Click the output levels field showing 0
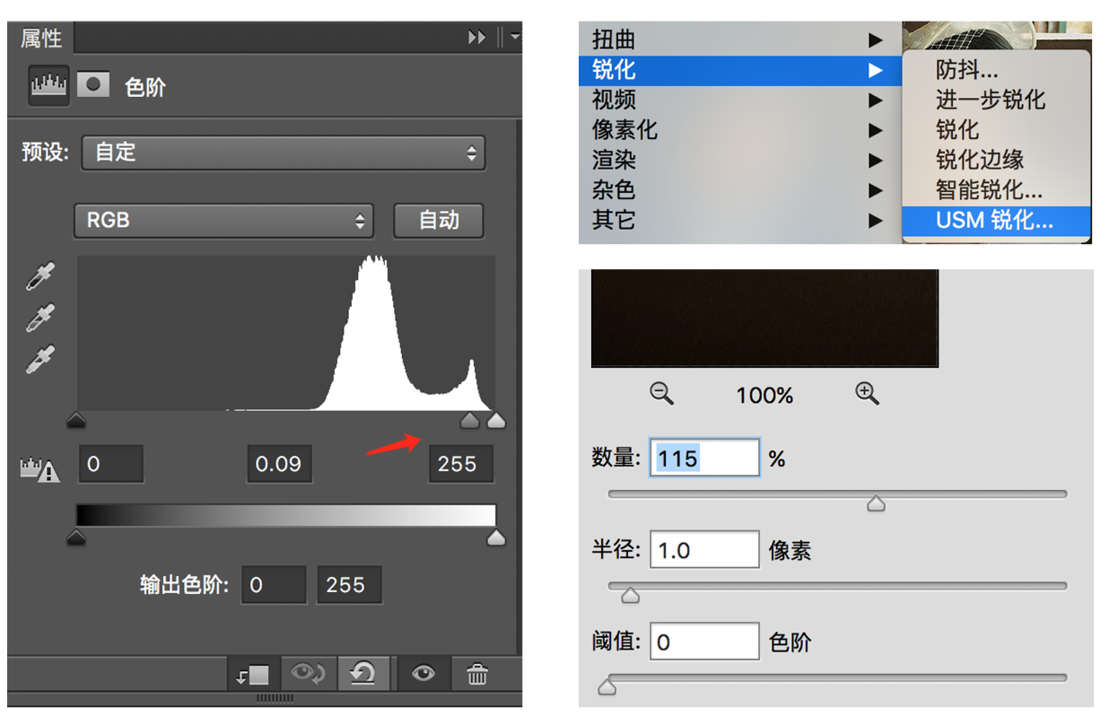1109x725 pixels. 274,585
